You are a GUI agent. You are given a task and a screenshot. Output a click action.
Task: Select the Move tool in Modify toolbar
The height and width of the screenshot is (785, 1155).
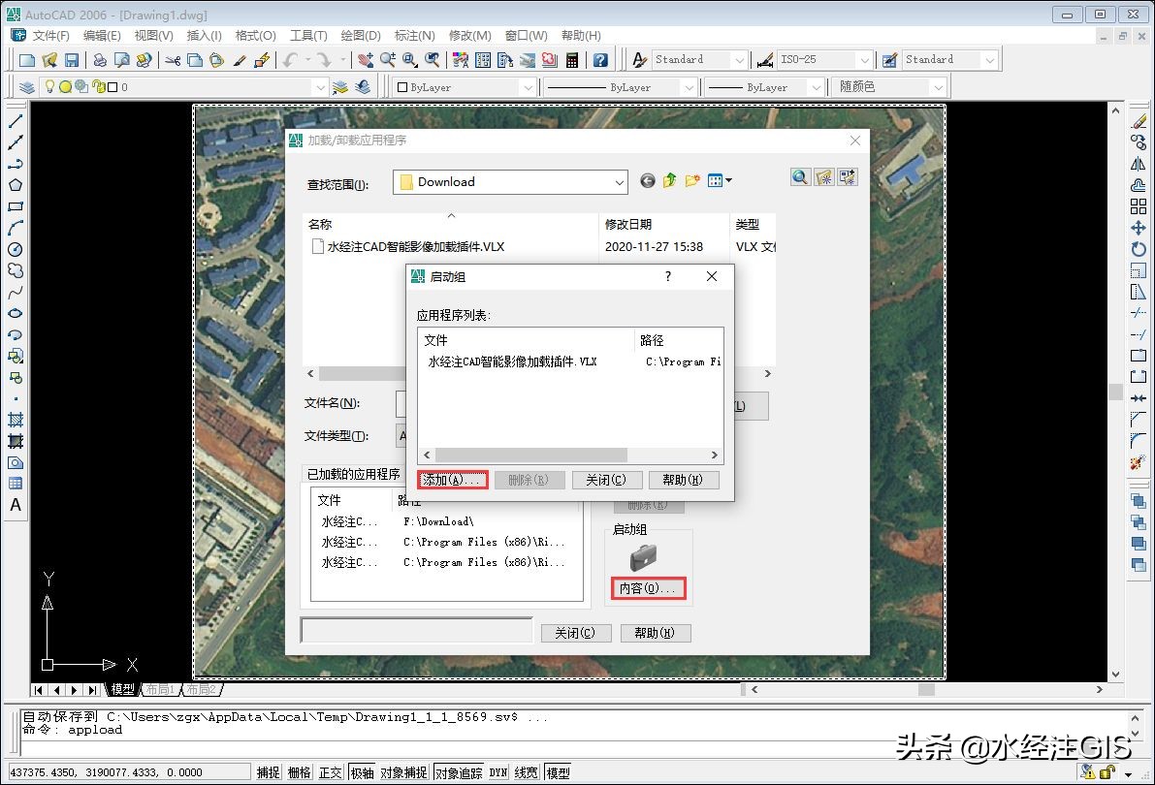[1139, 228]
